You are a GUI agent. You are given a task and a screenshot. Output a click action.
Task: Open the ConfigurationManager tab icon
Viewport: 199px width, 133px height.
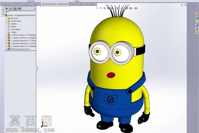15,9
